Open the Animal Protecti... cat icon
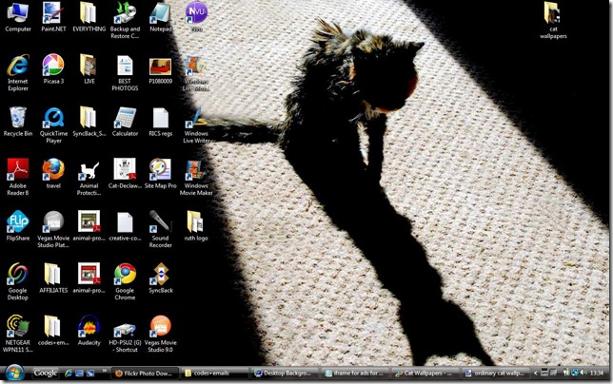 coord(89,177)
